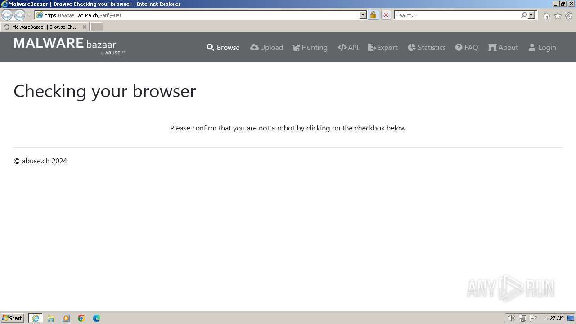Screen dimensions: 576x324
Task: Click the Statistics pie chart icon
Action: pyautogui.click(x=411, y=47)
